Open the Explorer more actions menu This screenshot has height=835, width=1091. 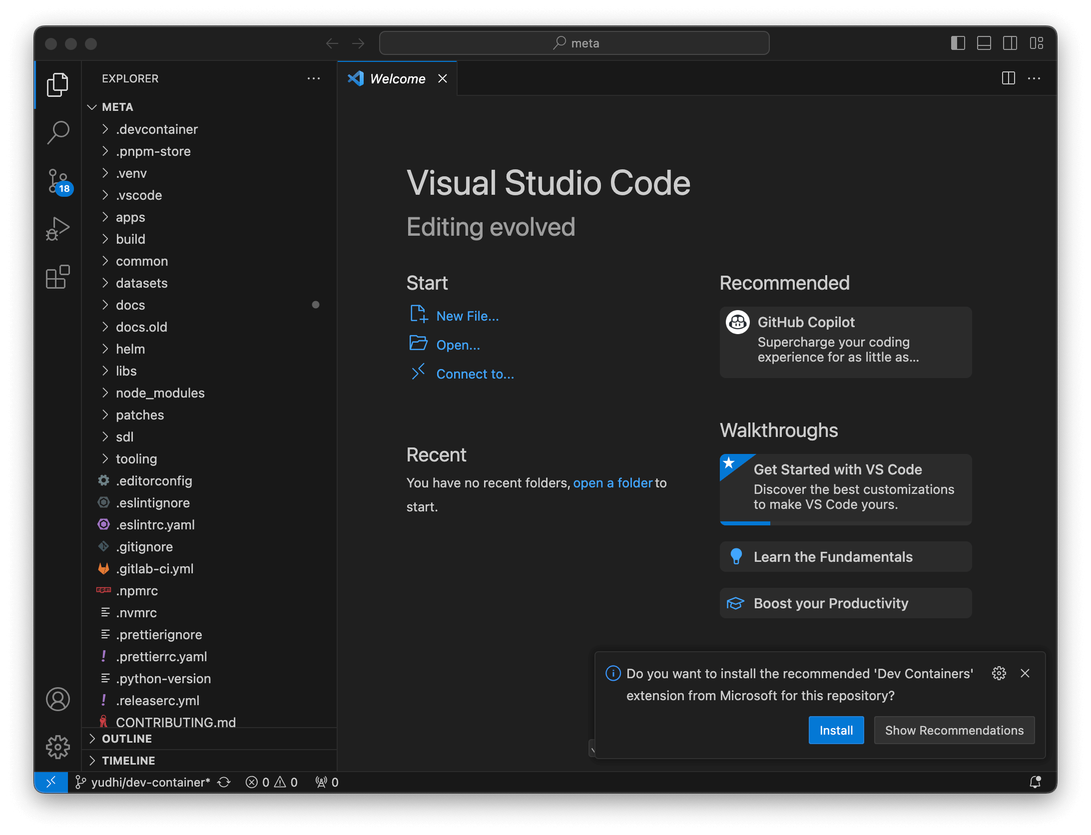click(314, 78)
